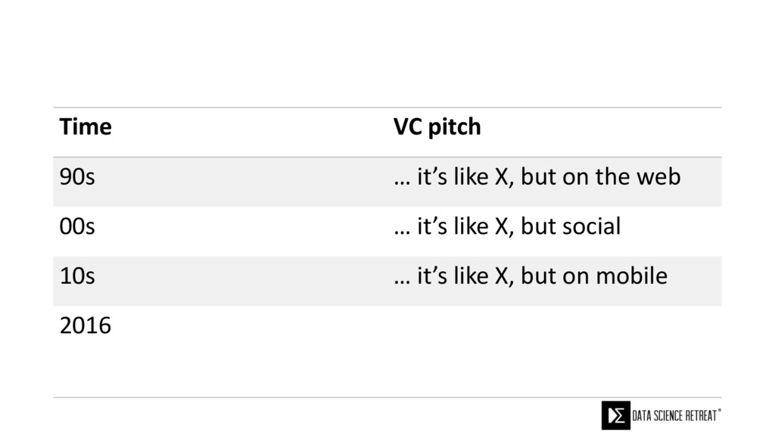The image size is (775, 436).
Task: Click the "2016" time cell
Action: coord(85,326)
